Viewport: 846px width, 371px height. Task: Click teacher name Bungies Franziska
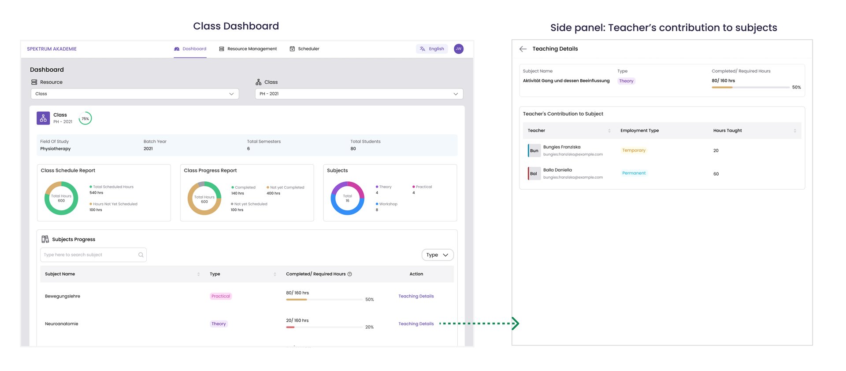(x=562, y=147)
